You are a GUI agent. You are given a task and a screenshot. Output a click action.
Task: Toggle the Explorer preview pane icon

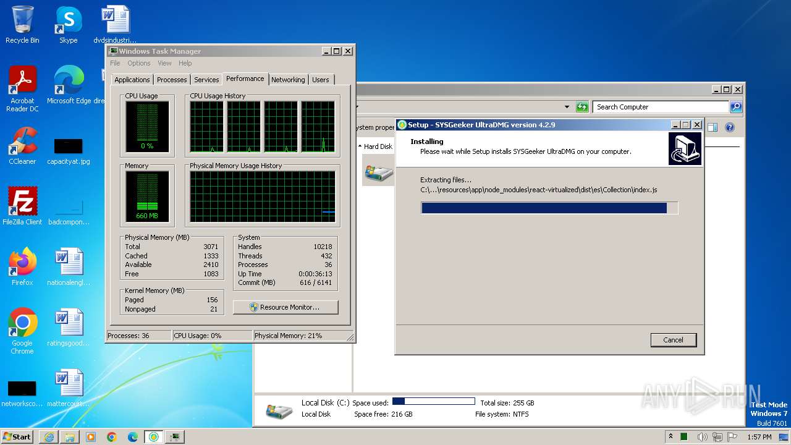712,127
